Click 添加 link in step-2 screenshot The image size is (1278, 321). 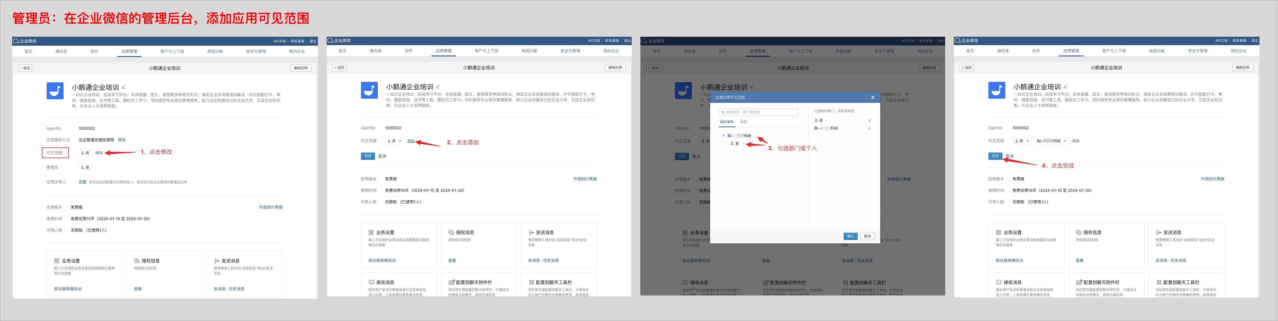[411, 141]
